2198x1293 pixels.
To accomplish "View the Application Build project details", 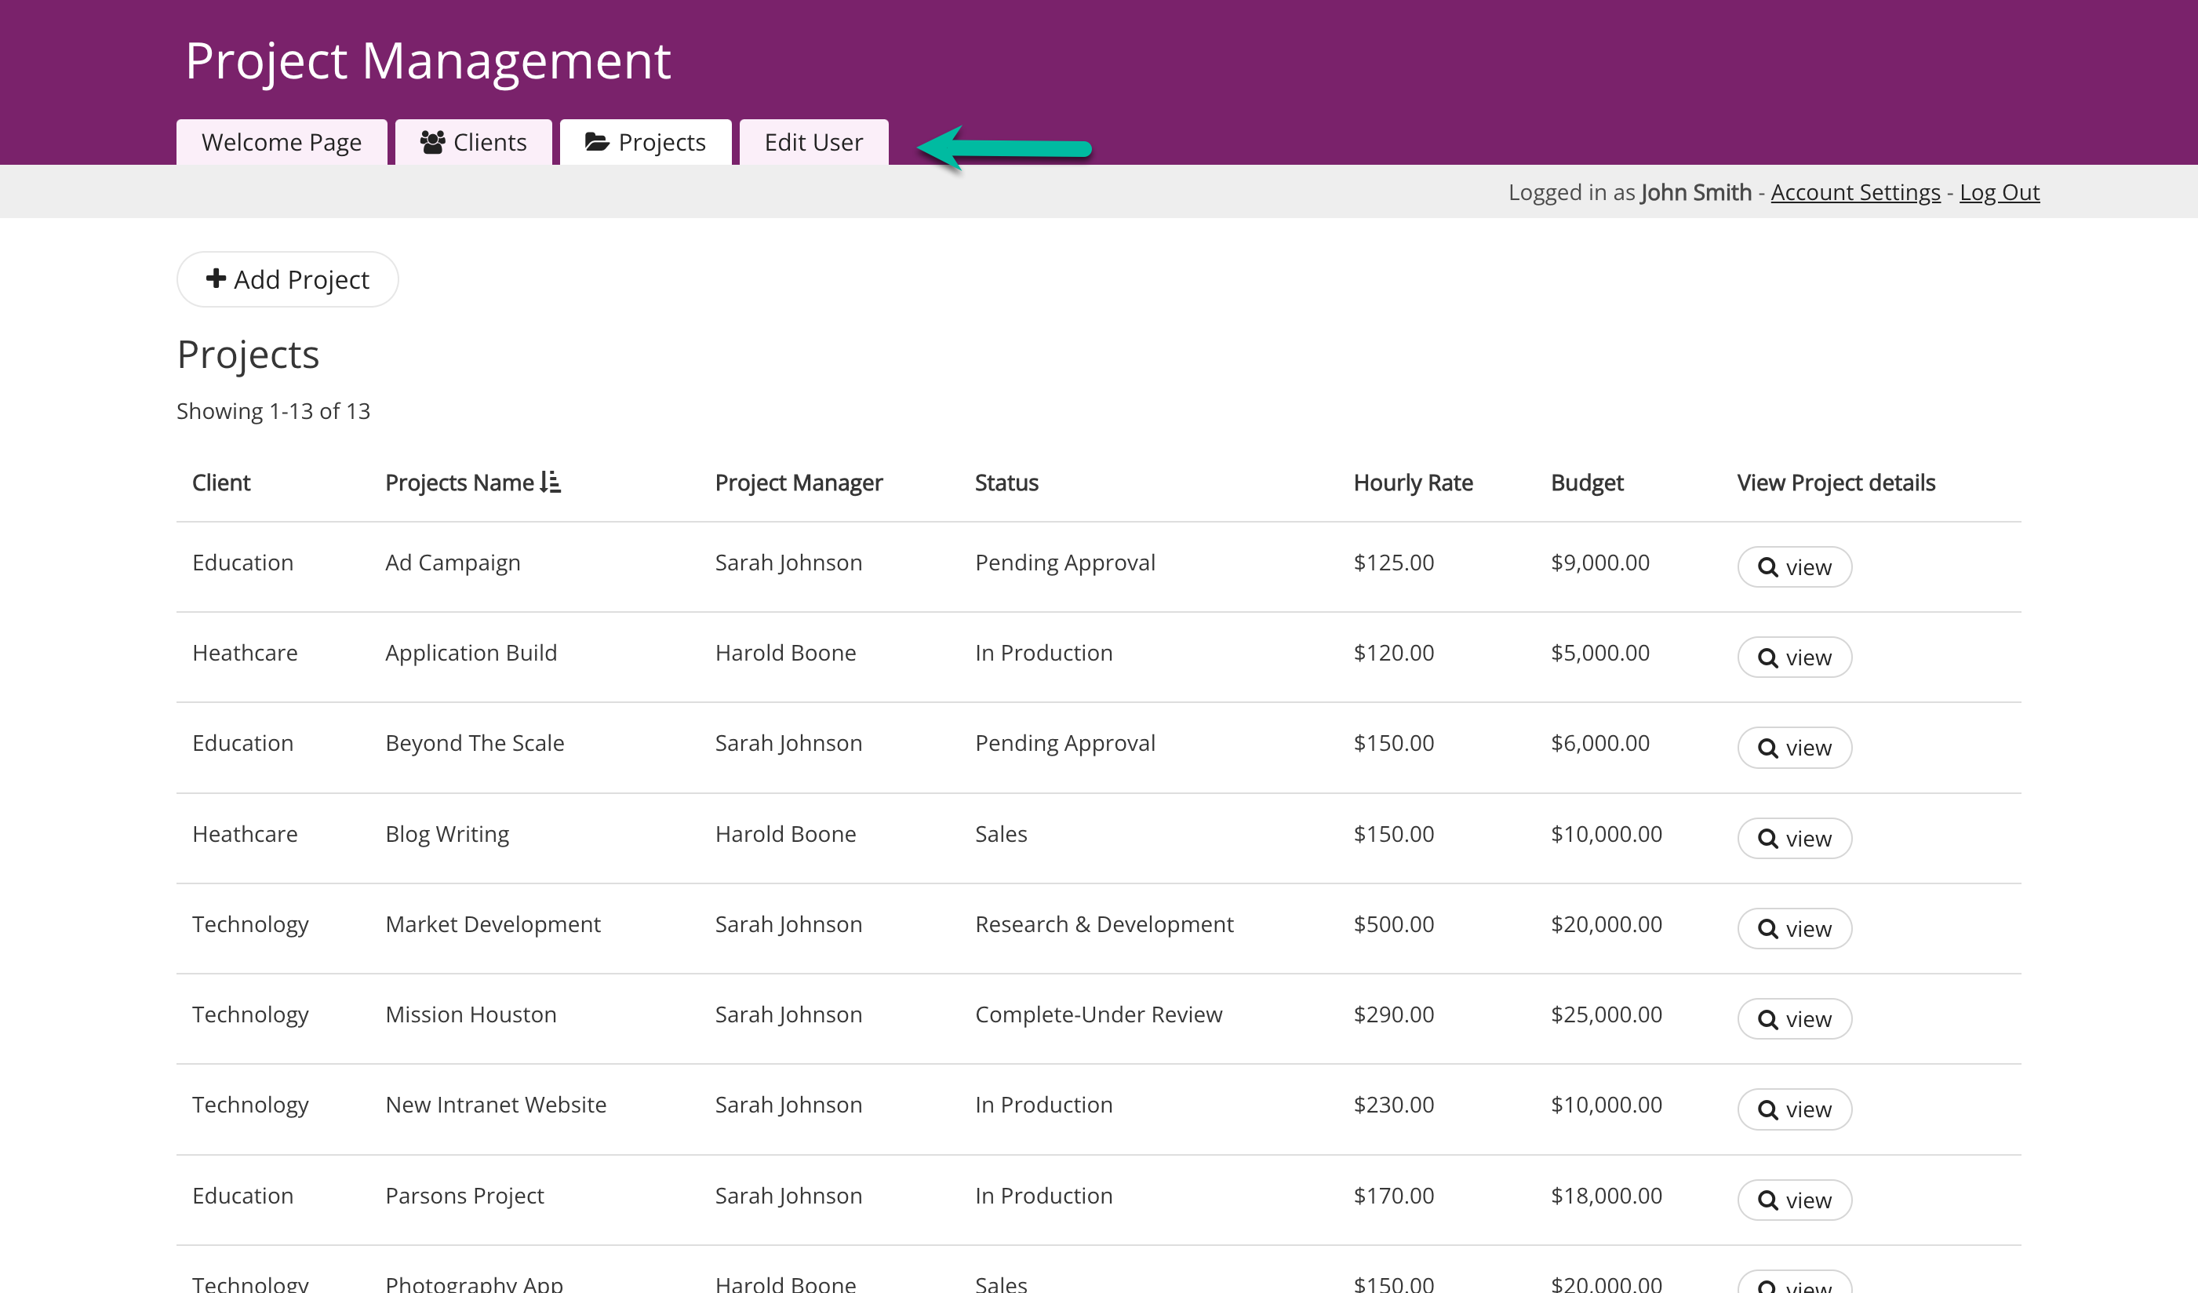I will pyautogui.click(x=1794, y=657).
